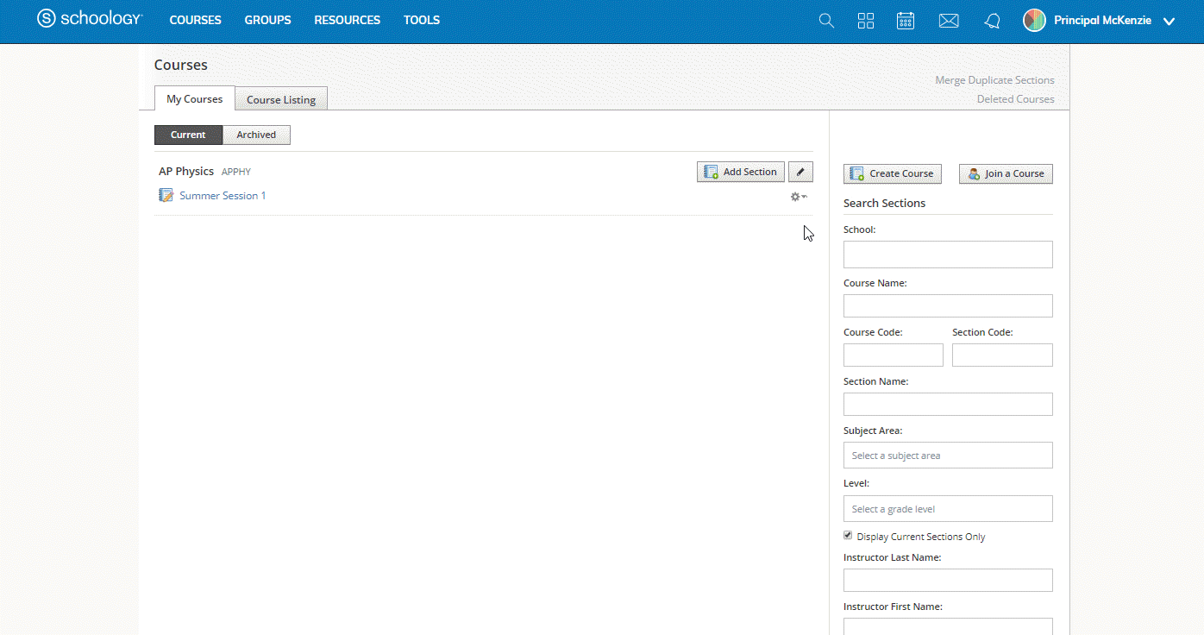Viewport: 1204px width, 635px height.
Task: Open the Deleted Courses link
Action: coord(1015,98)
